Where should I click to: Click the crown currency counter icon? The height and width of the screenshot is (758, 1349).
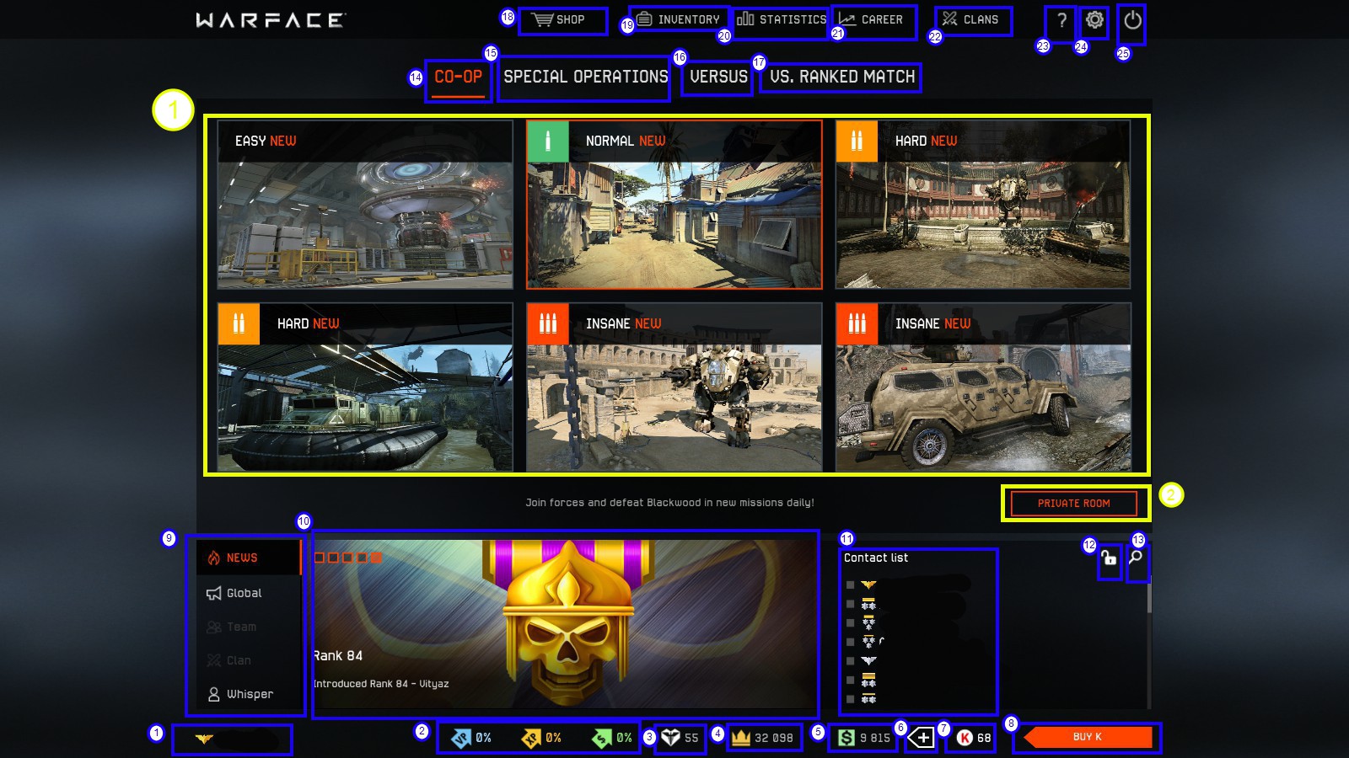[x=741, y=738]
